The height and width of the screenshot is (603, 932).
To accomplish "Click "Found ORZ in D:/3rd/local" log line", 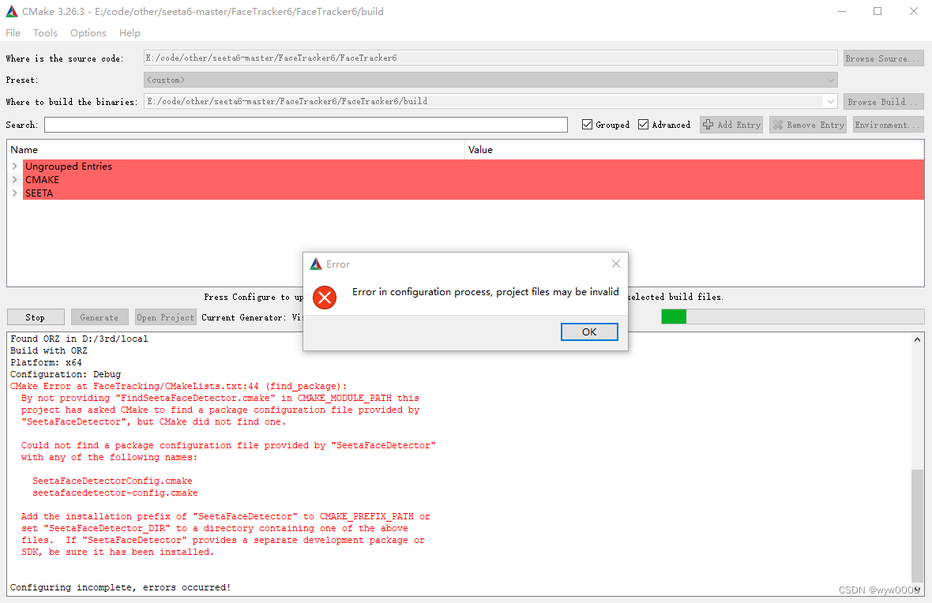I will pyautogui.click(x=79, y=339).
